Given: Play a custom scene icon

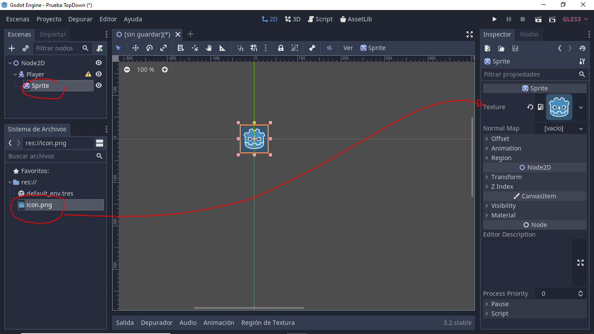Looking at the screenshot, I should point(552,19).
